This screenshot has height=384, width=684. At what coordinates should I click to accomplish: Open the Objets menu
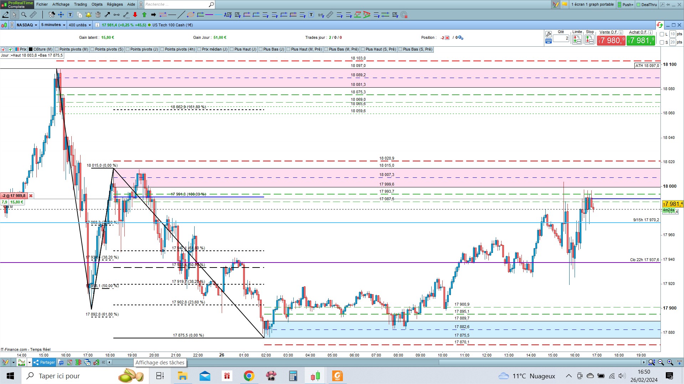(x=97, y=4)
